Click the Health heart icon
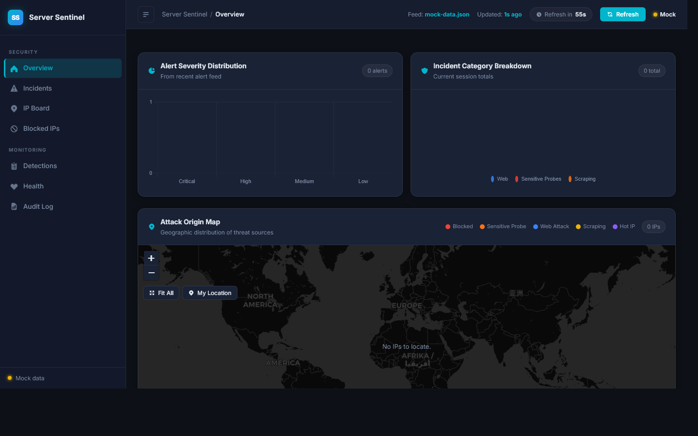The image size is (698, 436). tap(14, 187)
